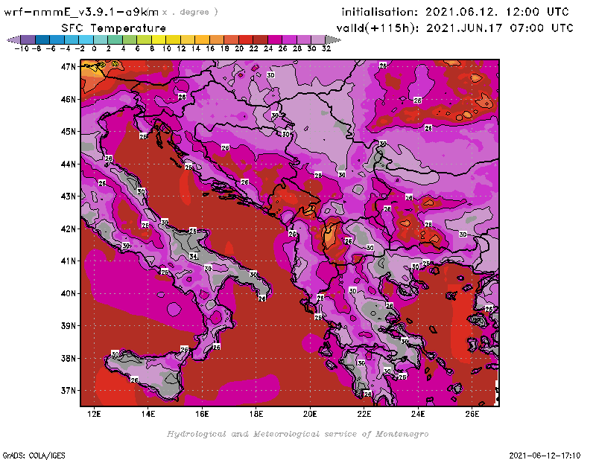Click the 34 contour label over southern Italy
The image size is (596, 460).
click(x=194, y=256)
